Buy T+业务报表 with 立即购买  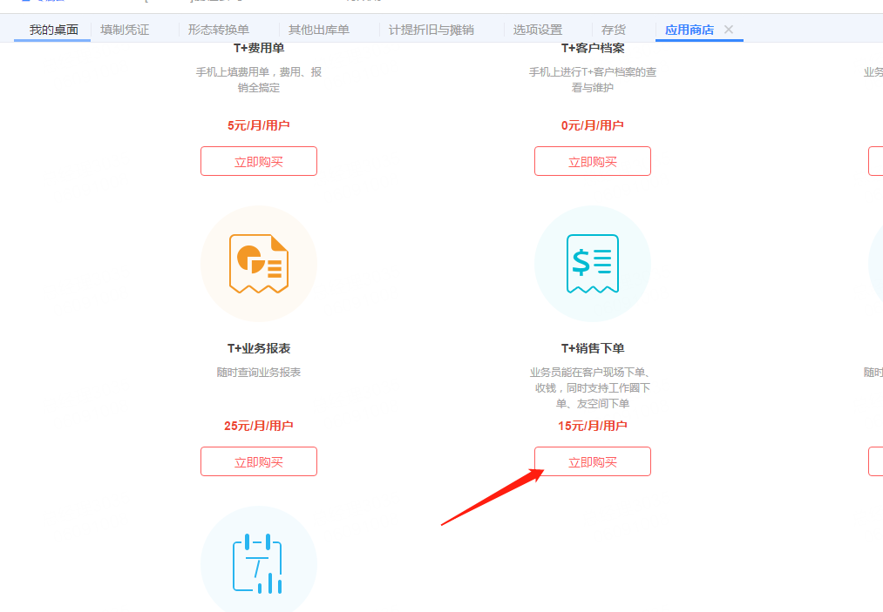coord(259,461)
